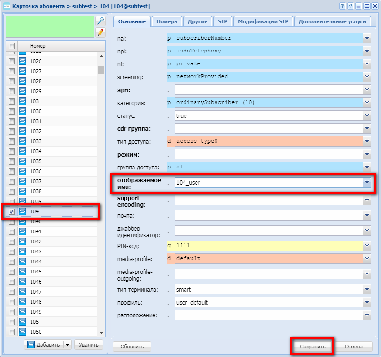Click the SIP icon of number 1028
381x357 pixels.
pos(22,81)
